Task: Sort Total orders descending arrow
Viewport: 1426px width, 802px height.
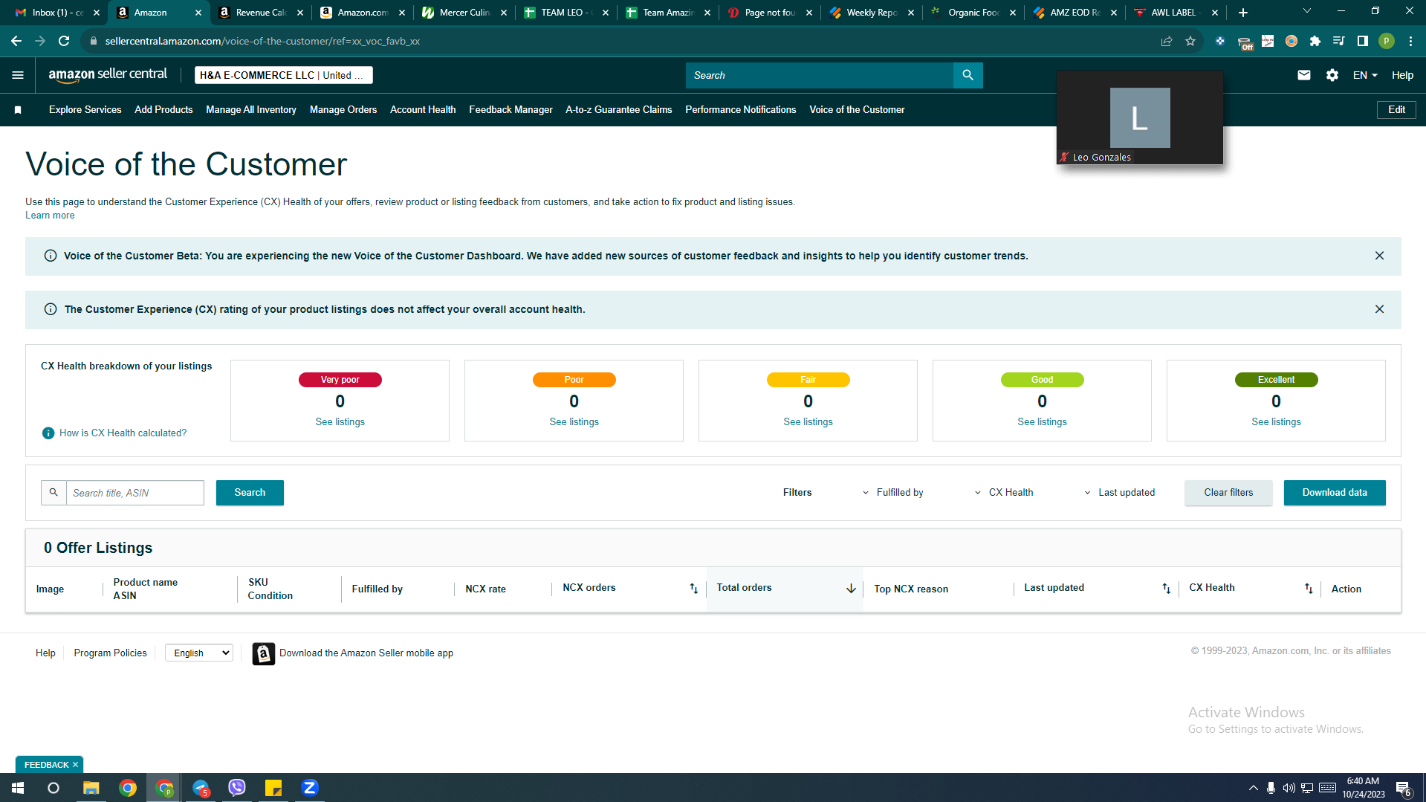Action: coord(851,589)
